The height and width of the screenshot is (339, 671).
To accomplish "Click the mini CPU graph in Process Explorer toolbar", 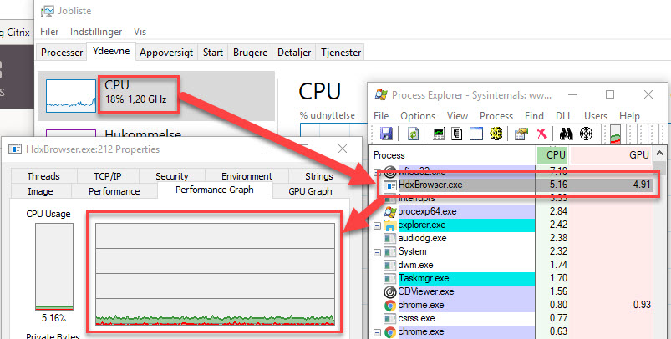I will pos(615,134).
